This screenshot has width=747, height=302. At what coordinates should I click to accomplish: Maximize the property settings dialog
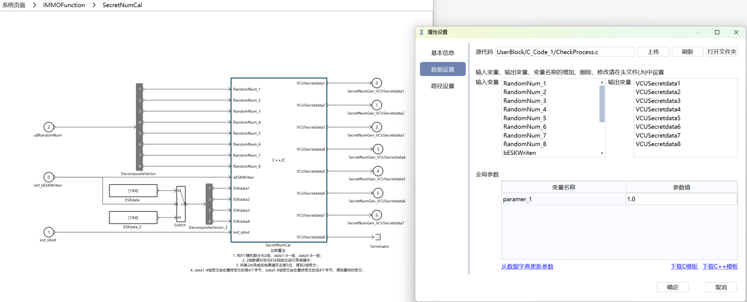[x=717, y=32]
